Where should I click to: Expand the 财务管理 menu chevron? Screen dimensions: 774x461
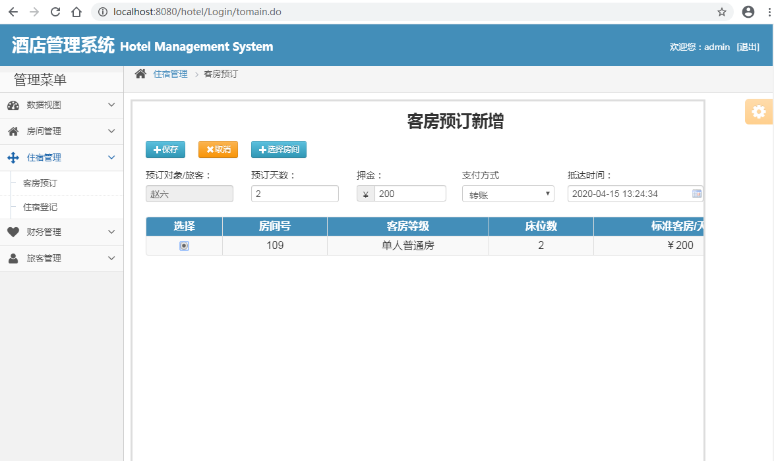pyautogui.click(x=111, y=232)
